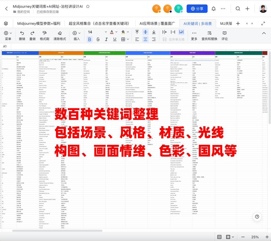This screenshot has height=241, width=271.
Task: Switch to AI应用场景 sheet tab
Action: pos(157,24)
